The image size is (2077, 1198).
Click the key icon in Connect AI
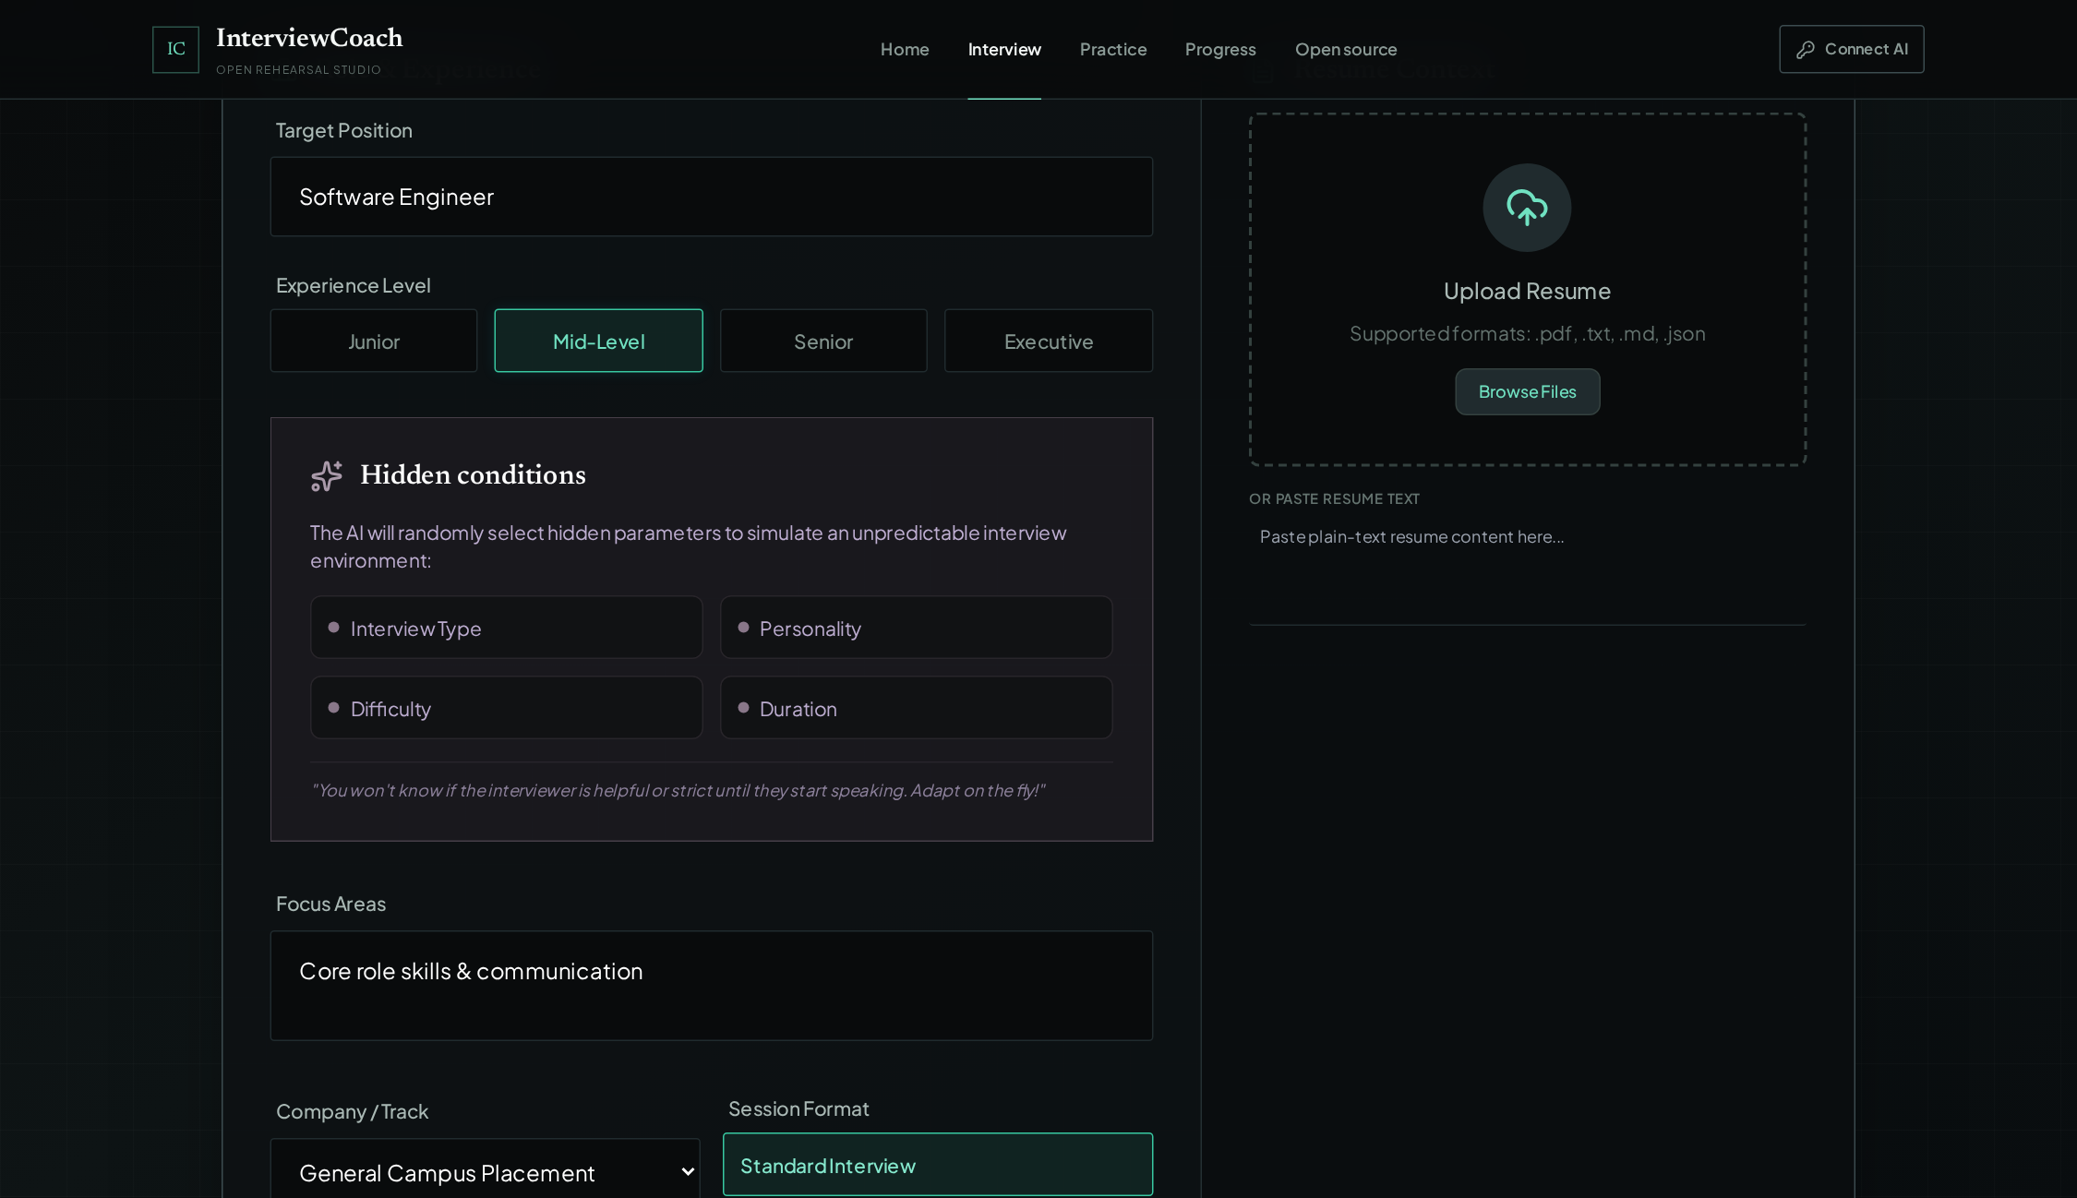pyautogui.click(x=1805, y=50)
